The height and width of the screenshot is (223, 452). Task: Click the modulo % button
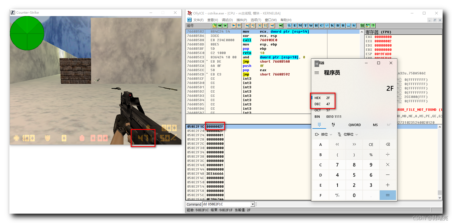click(371, 155)
